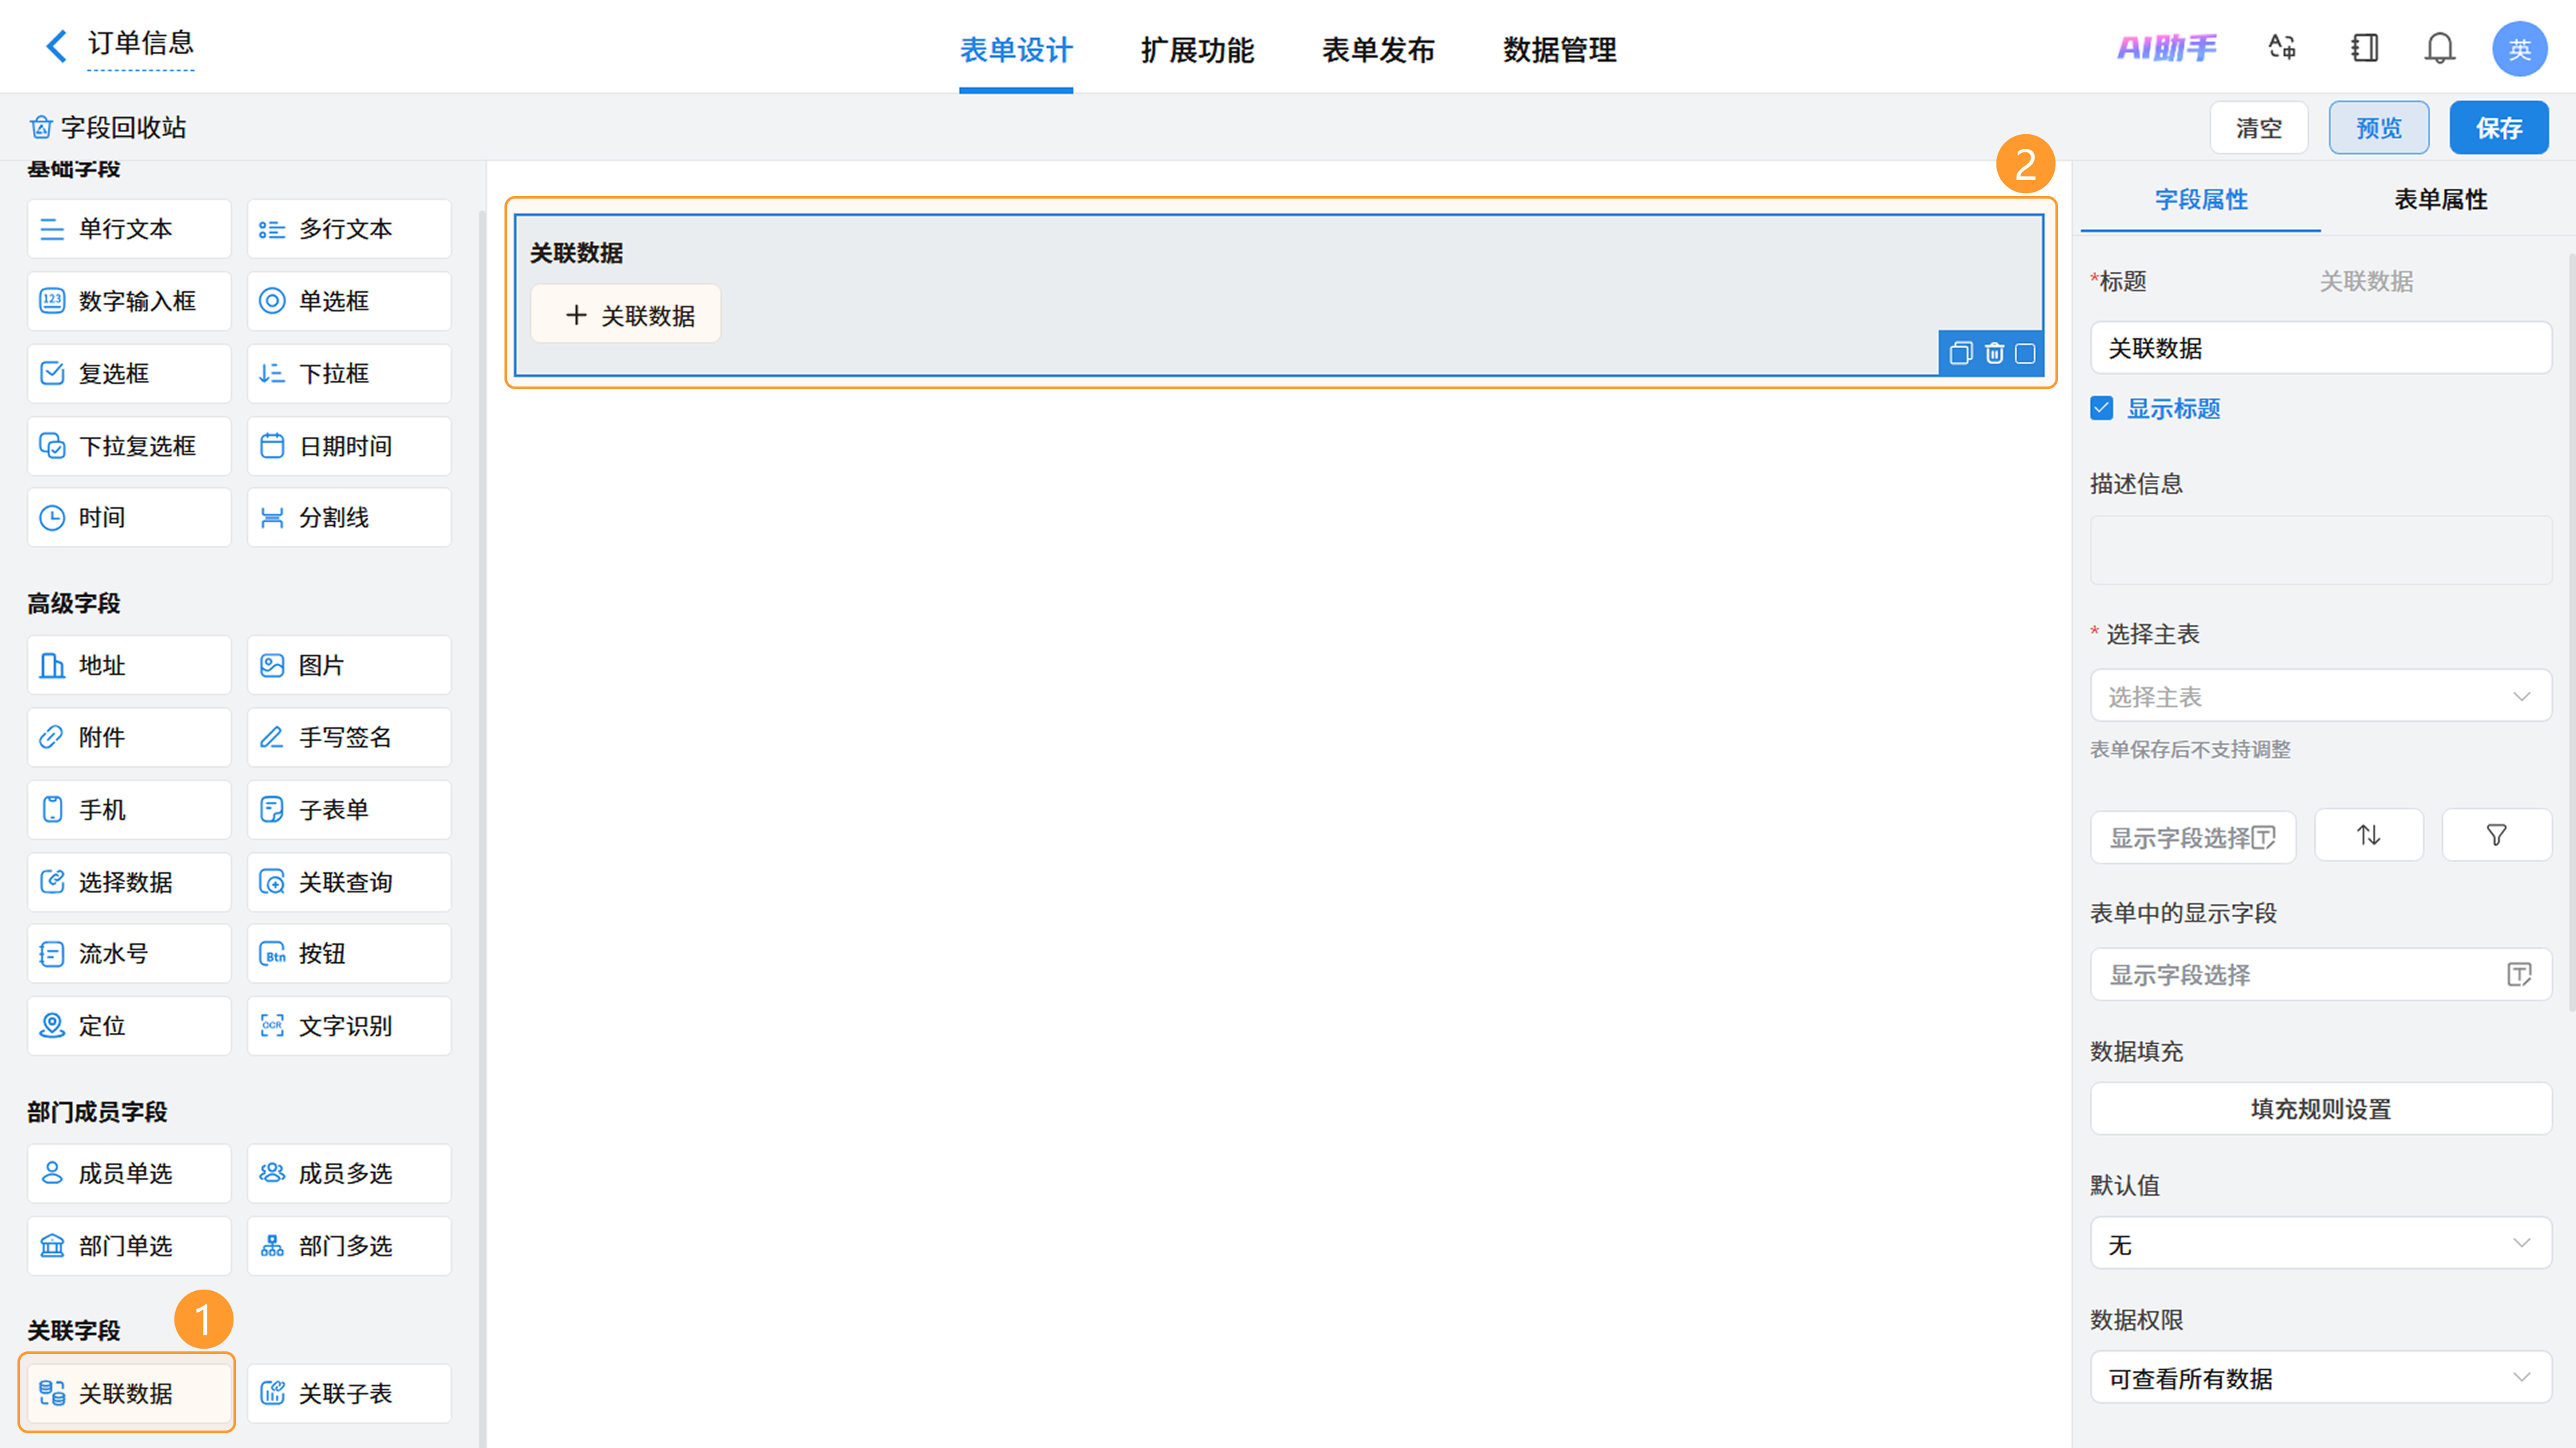Delete the selected 关联数据 field

click(1994, 353)
